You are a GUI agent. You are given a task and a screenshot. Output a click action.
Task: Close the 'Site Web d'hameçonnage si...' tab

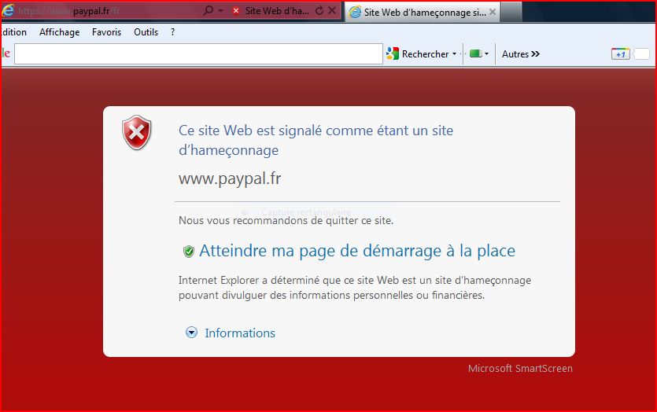[493, 12]
